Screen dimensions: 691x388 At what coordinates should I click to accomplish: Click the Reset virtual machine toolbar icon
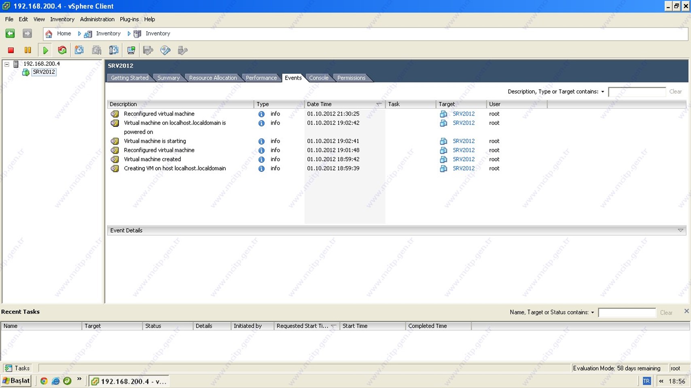(62, 50)
